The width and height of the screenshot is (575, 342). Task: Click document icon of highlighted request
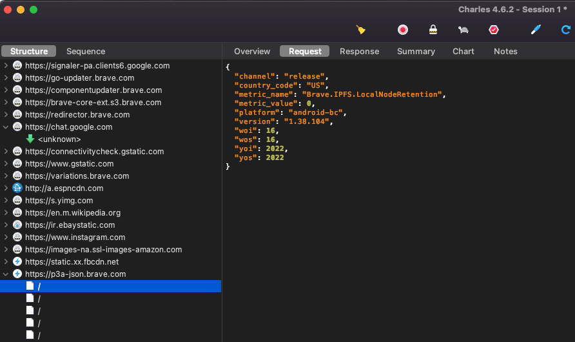[30, 286]
